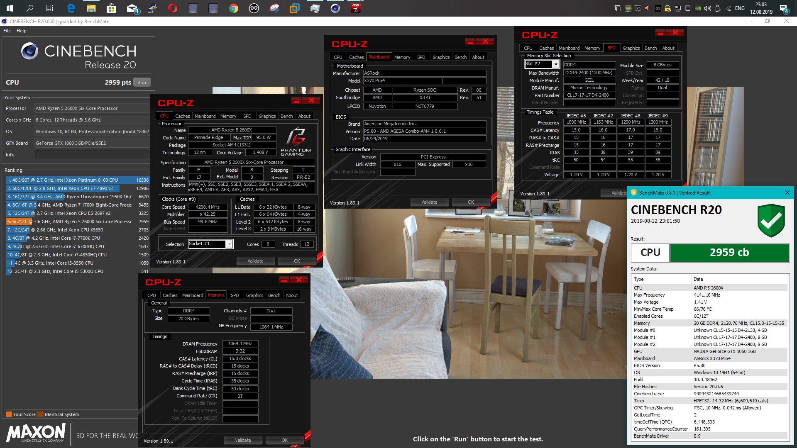Switch to SPD tab in CPU-Z Memory window
Screen dimensions: 797x448
[235, 295]
